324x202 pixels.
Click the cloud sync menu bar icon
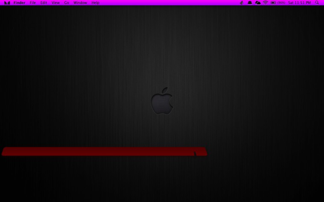pyautogui.click(x=257, y=3)
